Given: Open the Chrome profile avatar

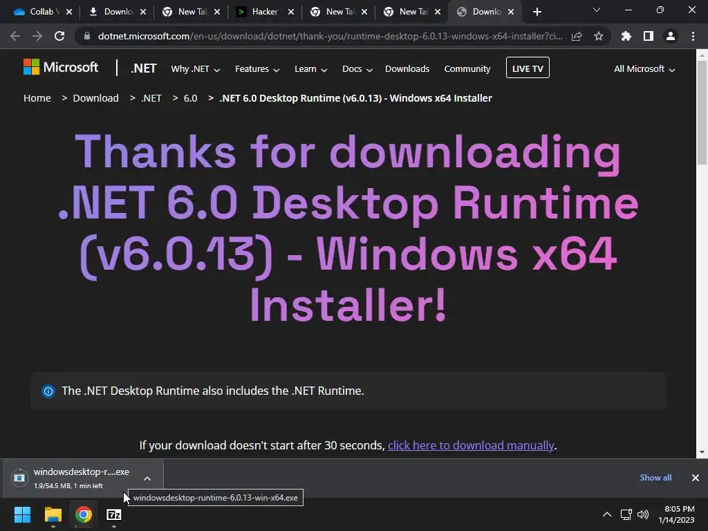Looking at the screenshot, I should [x=671, y=36].
